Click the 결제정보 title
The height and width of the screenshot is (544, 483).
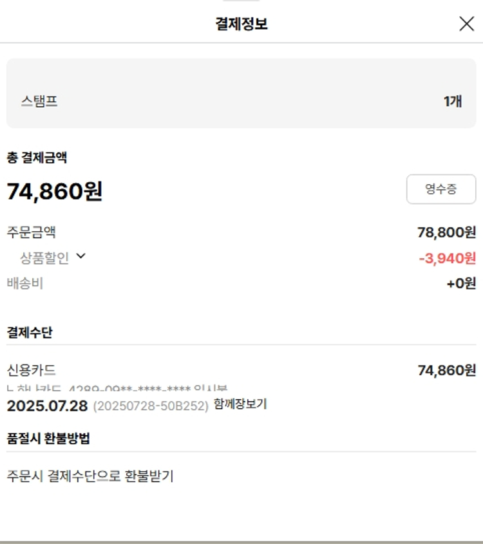[241, 24]
